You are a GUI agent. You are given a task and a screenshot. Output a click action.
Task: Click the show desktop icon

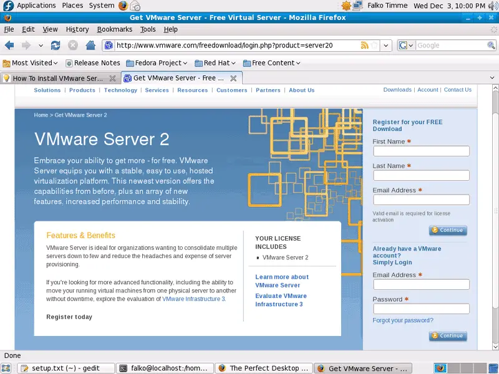click(6, 368)
